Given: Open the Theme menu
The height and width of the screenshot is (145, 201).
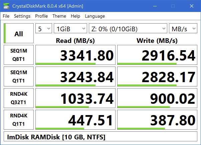Looking at the screenshot, I should click(x=59, y=16).
